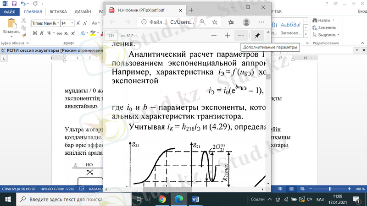Screen dimensions: 367x206
Task: Click PDF horizontal scrollbar
Action: 167,189
